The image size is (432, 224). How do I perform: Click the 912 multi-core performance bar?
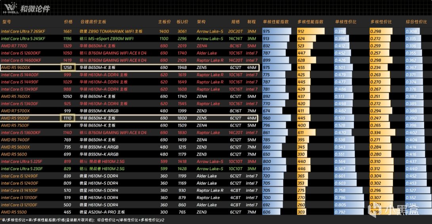click(x=311, y=31)
